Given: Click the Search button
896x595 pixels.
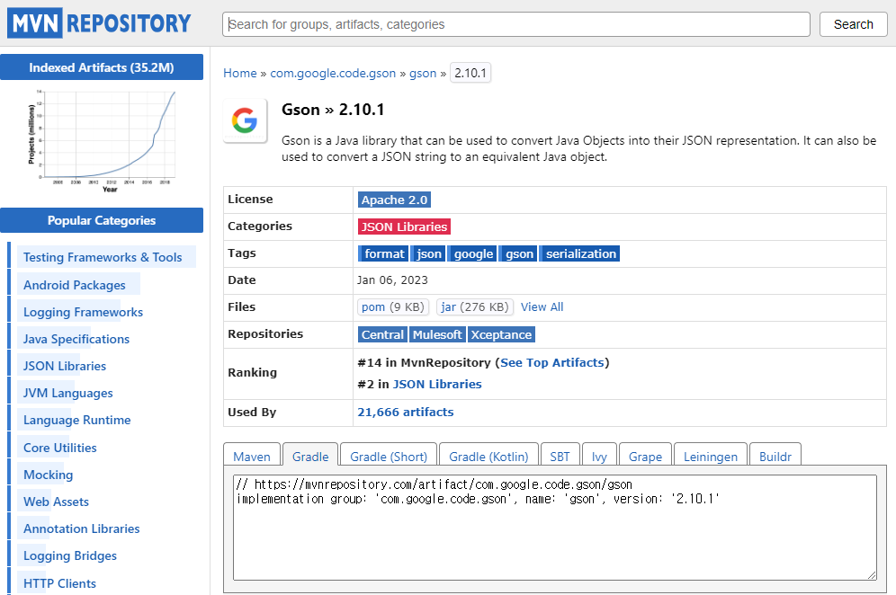Looking at the screenshot, I should (x=853, y=24).
